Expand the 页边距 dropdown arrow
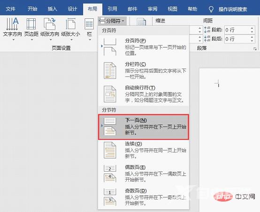 coord(32,39)
